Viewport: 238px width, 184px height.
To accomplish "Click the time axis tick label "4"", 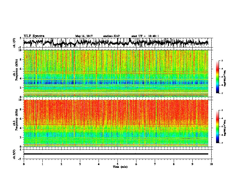I will click(99, 164).
